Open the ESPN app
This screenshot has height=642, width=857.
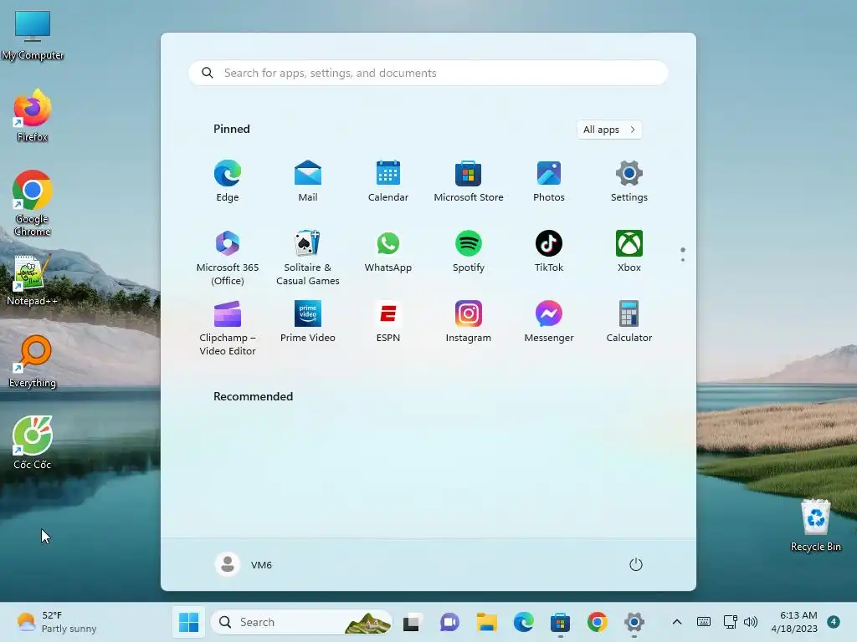388,322
